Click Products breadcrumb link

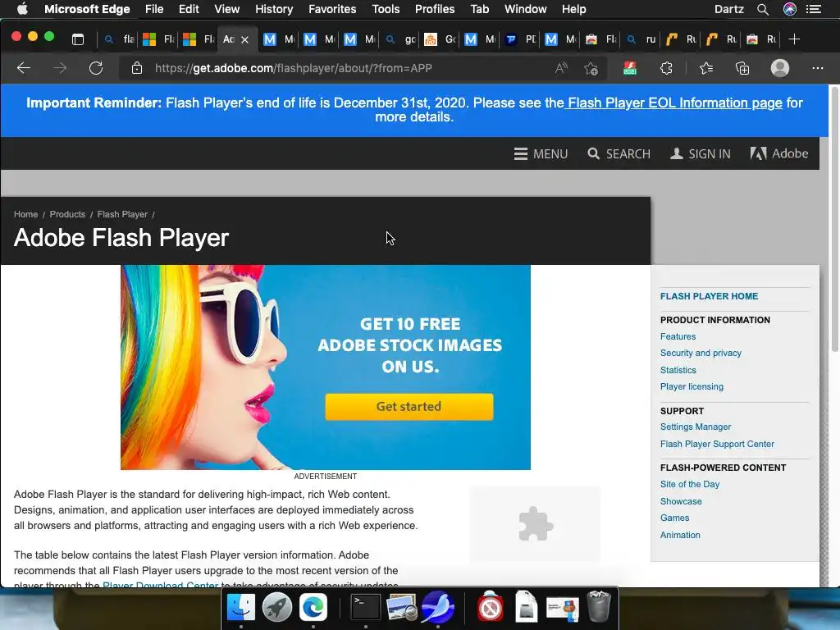pyautogui.click(x=67, y=214)
